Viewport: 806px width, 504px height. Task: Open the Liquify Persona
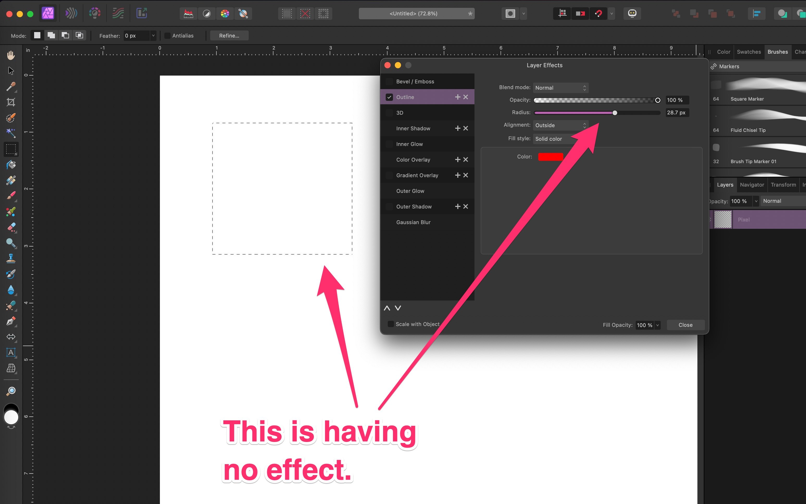click(71, 13)
